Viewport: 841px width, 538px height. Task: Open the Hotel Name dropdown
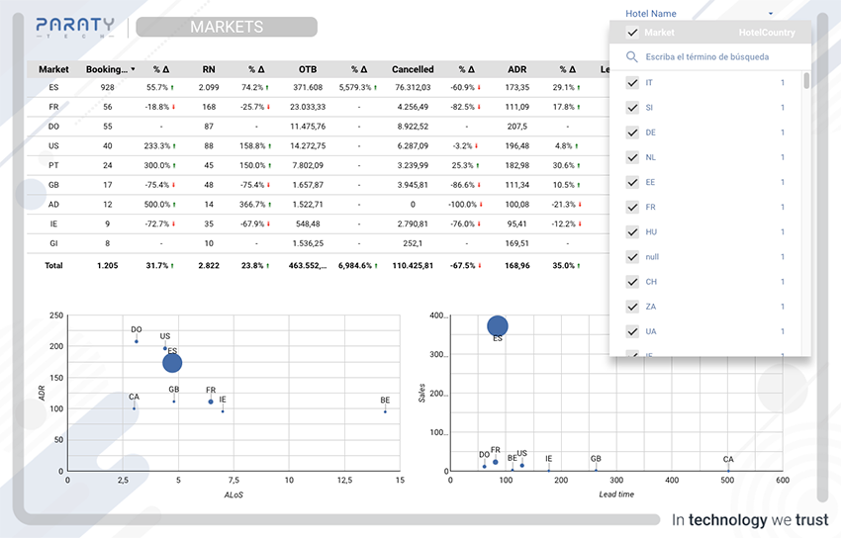point(700,14)
